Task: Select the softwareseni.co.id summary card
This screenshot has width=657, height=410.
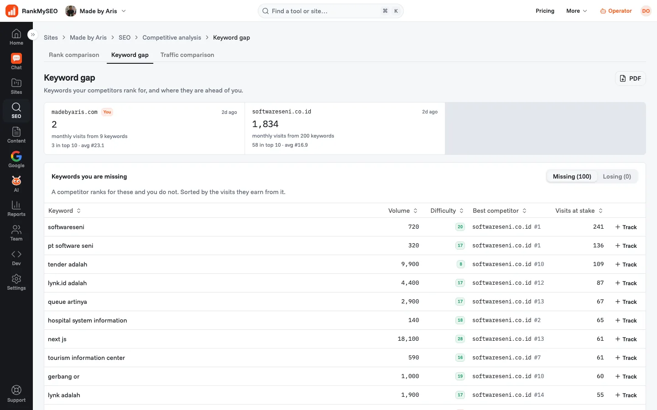Action: pos(345,128)
